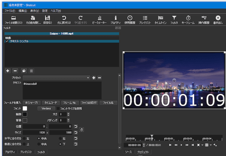This screenshot has height=156, width=226.
Task: Remove selected filter with minus button
Action: pos(15,71)
